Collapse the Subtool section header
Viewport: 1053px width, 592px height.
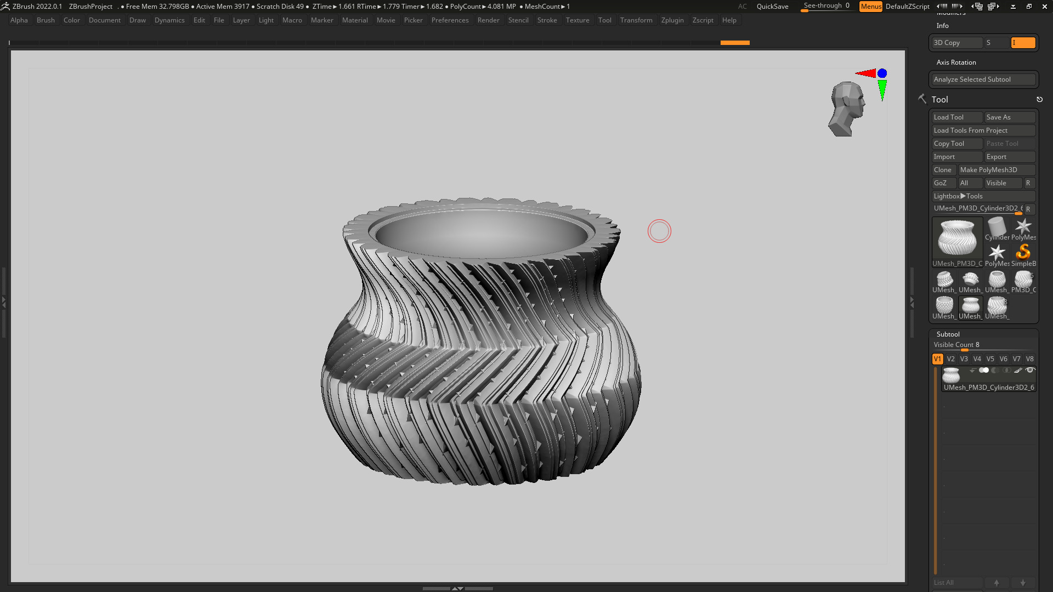click(948, 334)
